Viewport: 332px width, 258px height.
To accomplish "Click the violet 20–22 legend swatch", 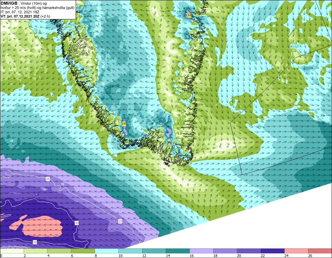I will coord(249,251).
